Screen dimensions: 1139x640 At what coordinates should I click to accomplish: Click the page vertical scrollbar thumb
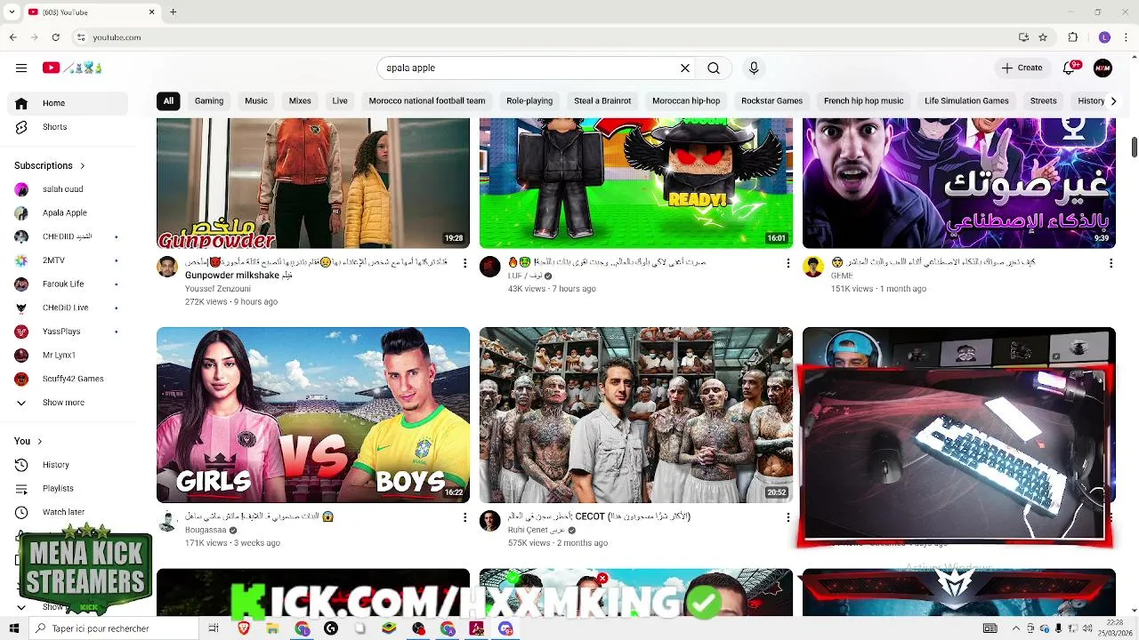1135,148
